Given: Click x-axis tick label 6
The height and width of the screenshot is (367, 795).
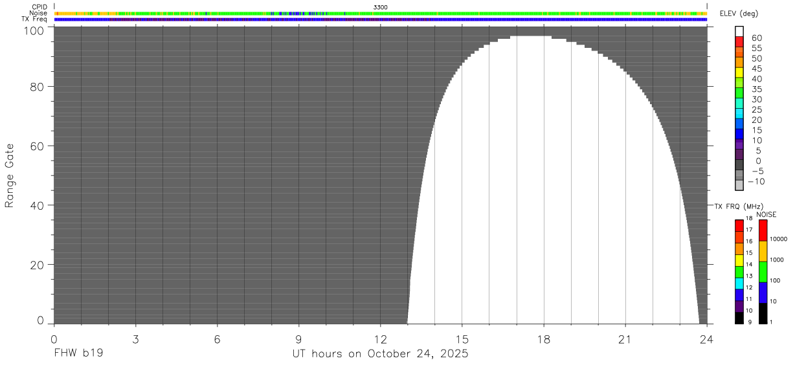Looking at the screenshot, I should tap(217, 339).
